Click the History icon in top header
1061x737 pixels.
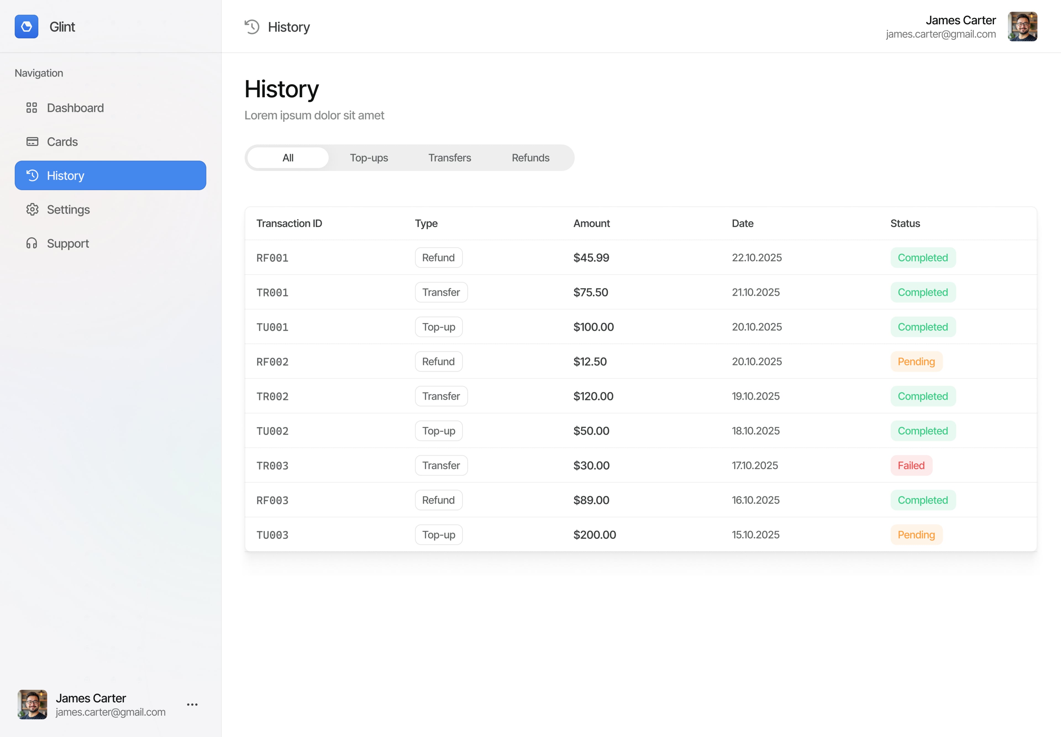click(252, 27)
